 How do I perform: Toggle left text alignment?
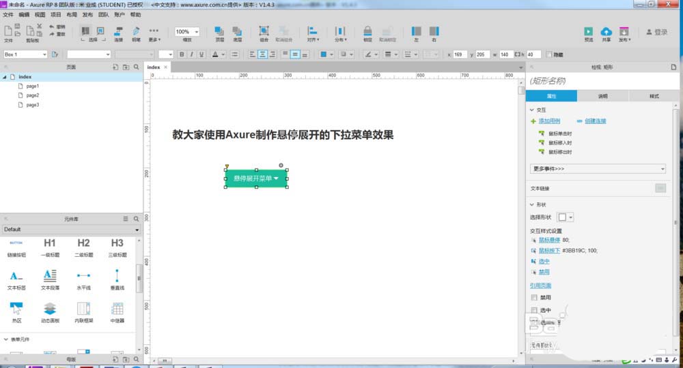click(252, 55)
